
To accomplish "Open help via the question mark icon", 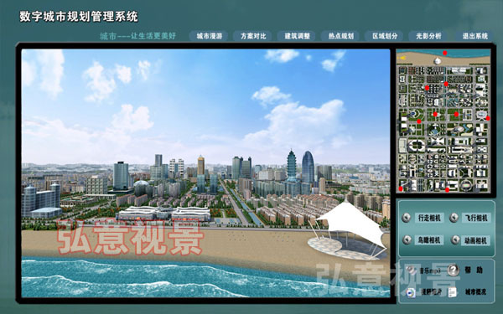I will click(x=453, y=270).
